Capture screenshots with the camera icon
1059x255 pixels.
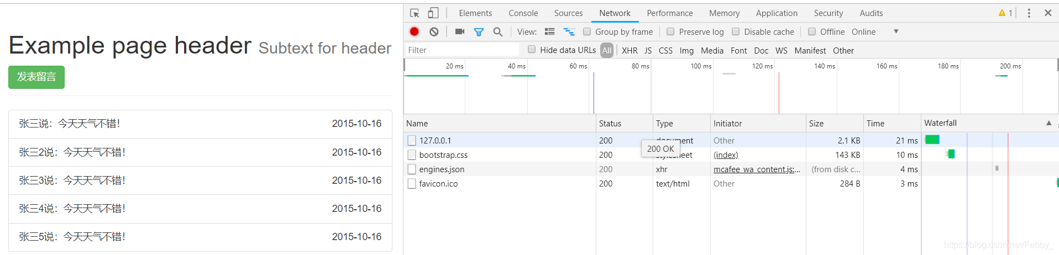pos(459,31)
